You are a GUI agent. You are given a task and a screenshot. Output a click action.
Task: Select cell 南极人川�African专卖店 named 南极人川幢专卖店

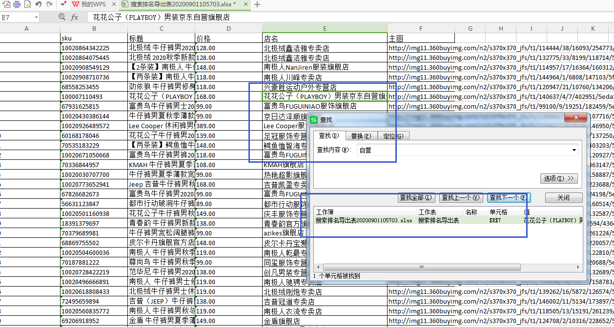[325, 77]
